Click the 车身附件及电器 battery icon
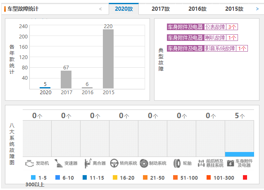This screenshot has width=264, height=190. 230,163
